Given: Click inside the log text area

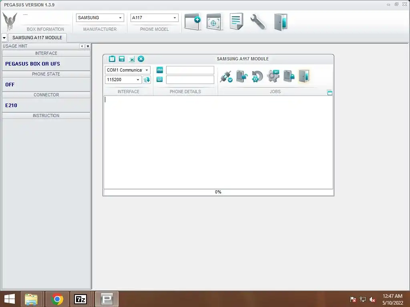Looking at the screenshot, I should click(218, 142).
